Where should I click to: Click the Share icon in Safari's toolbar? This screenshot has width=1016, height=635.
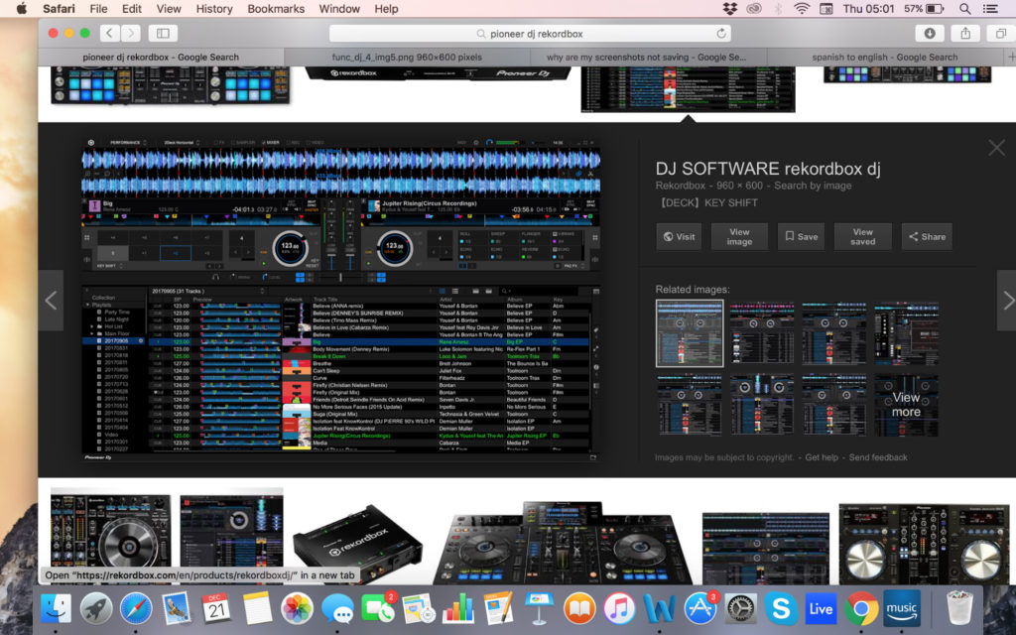tap(963, 32)
